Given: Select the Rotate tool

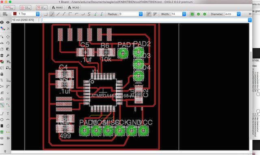Looking at the screenshot, I should pos(8,43).
